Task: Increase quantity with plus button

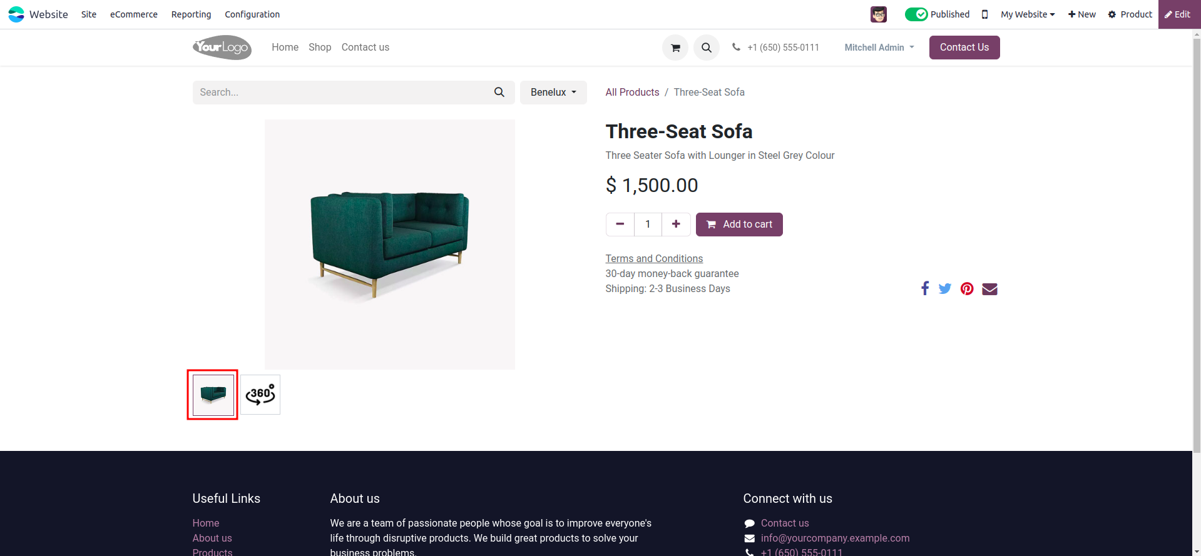Action: pos(676,224)
